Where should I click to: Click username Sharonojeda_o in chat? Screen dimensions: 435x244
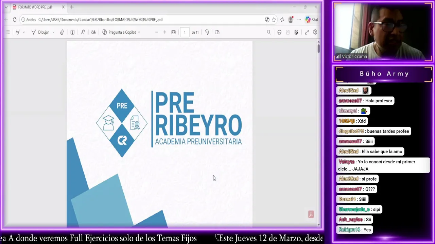click(x=354, y=209)
